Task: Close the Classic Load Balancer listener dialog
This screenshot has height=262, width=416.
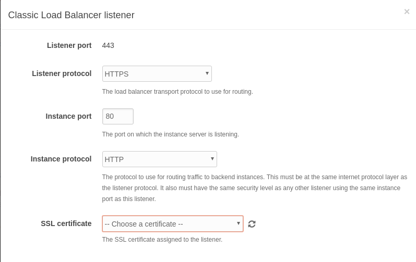Action: click(407, 11)
